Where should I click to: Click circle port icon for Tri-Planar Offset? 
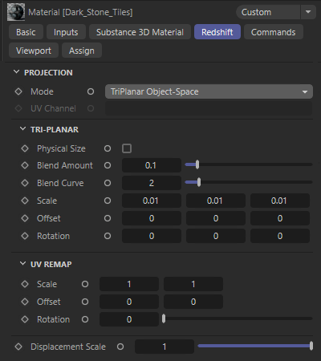click(x=108, y=218)
